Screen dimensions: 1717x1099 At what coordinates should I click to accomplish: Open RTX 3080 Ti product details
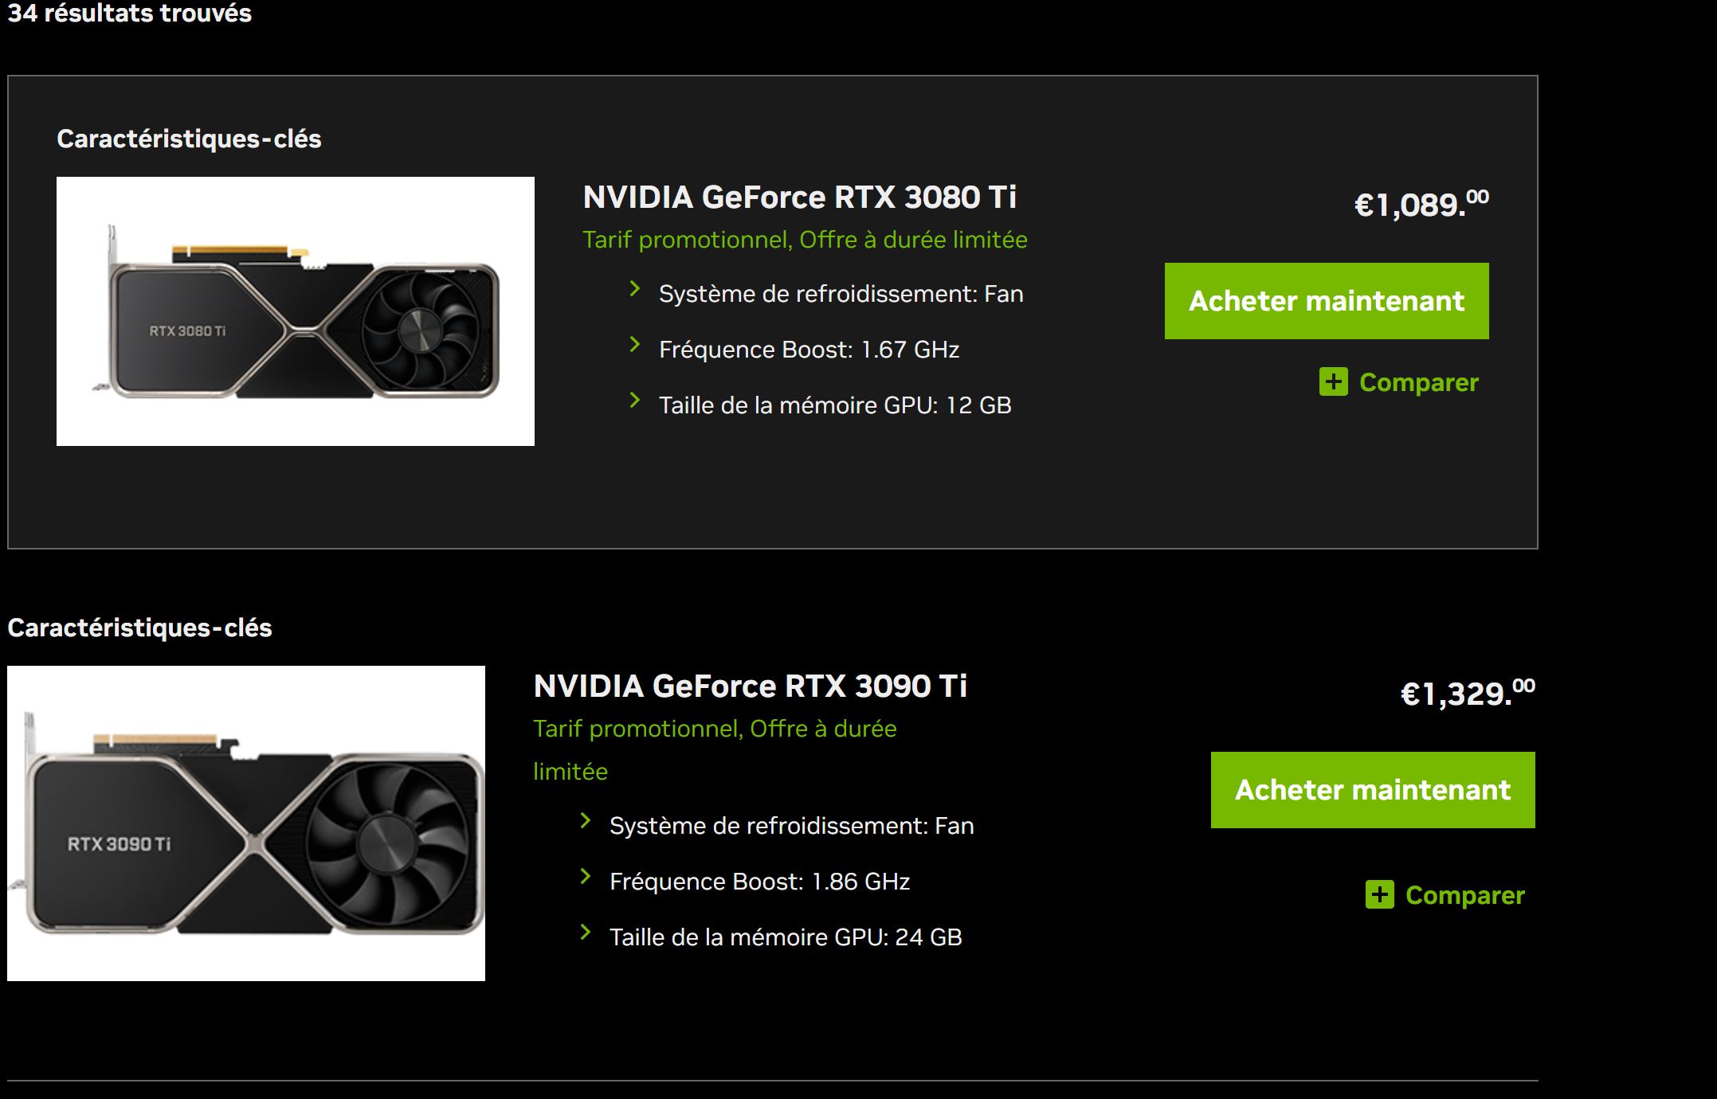pos(800,198)
